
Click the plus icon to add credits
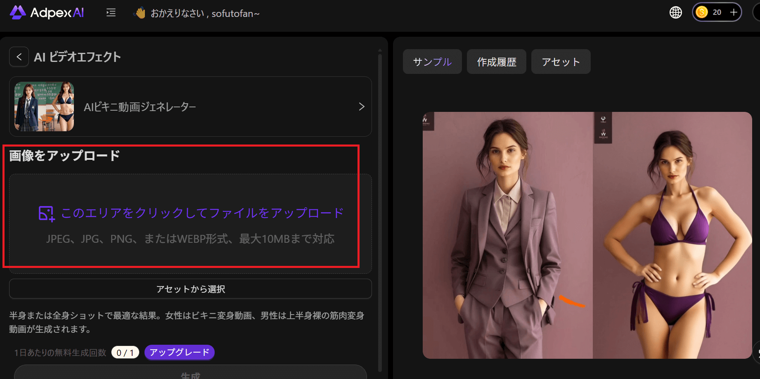coord(734,12)
